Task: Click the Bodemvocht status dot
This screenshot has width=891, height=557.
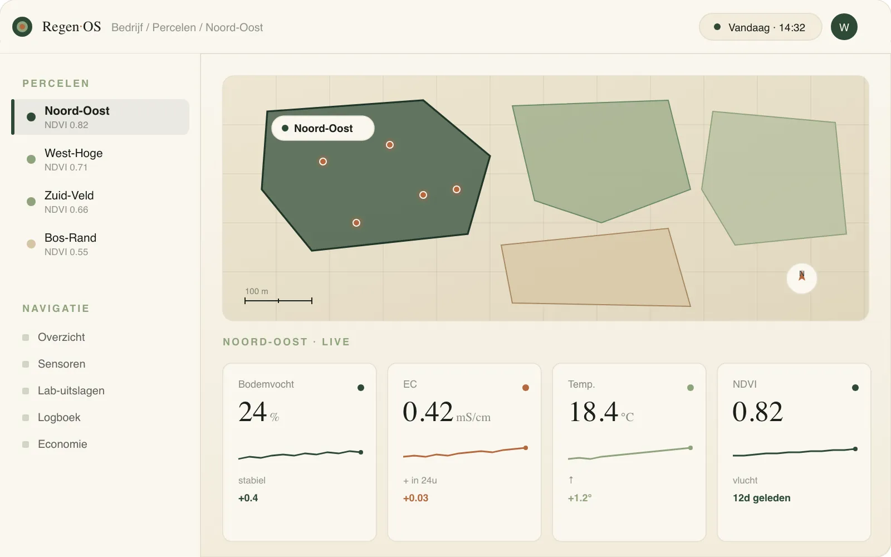Action: pyautogui.click(x=361, y=388)
